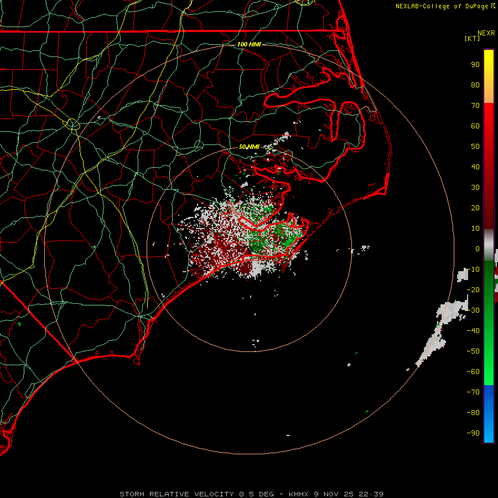Select the 60 value on velocity scale
The width and height of the screenshot is (498, 498).
(475, 126)
